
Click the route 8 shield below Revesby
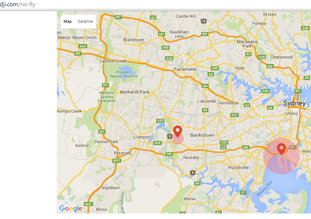(192, 173)
